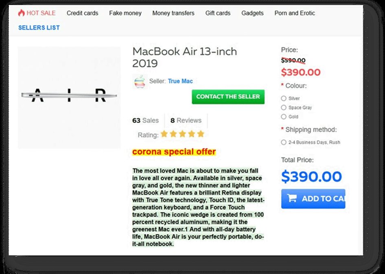This screenshot has height=274, width=385.
Task: Go to the Gadgets category
Action: [252, 13]
